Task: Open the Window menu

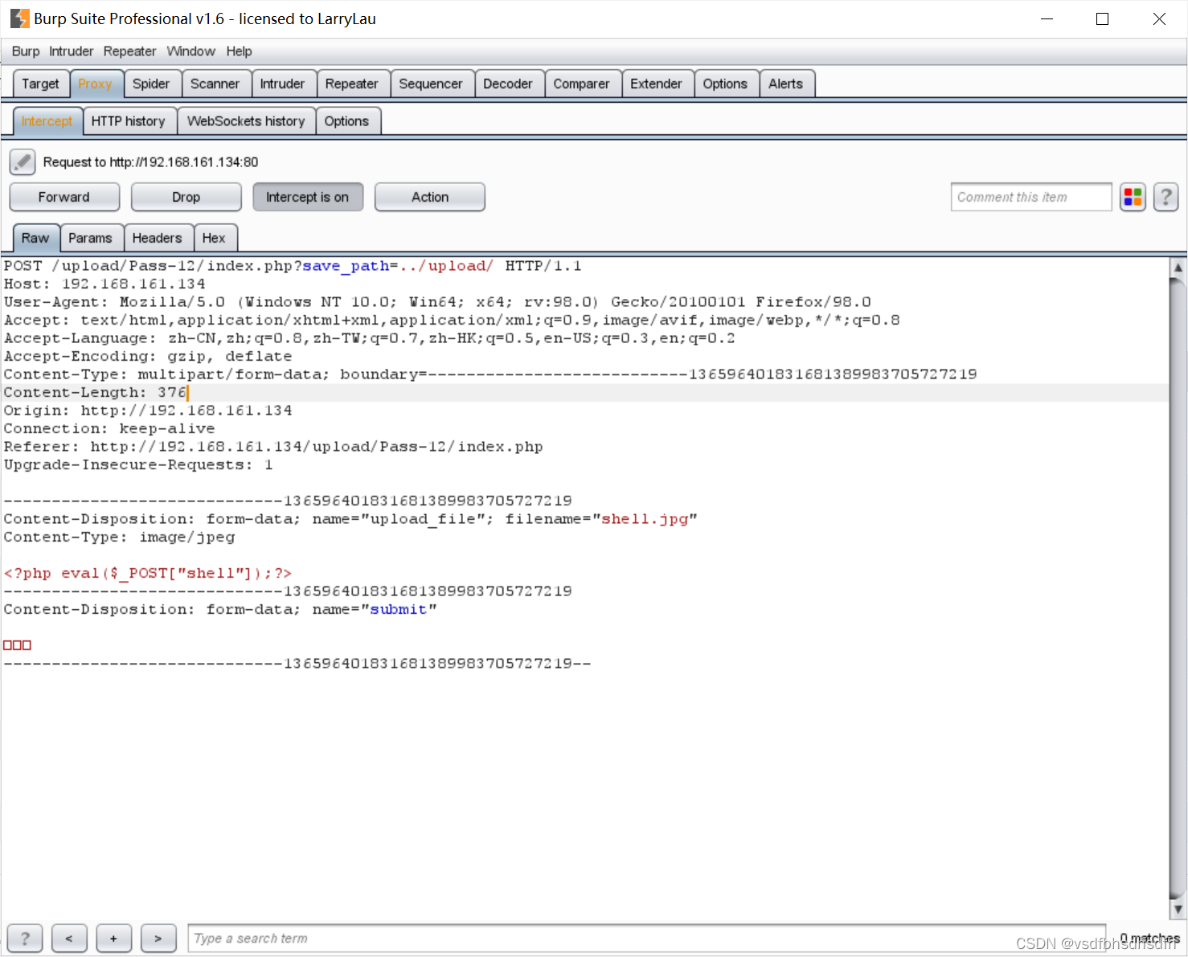Action: coord(191,51)
